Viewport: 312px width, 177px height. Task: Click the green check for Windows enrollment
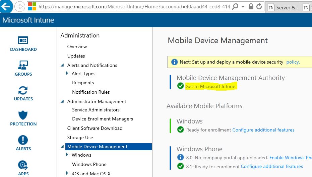click(181, 129)
